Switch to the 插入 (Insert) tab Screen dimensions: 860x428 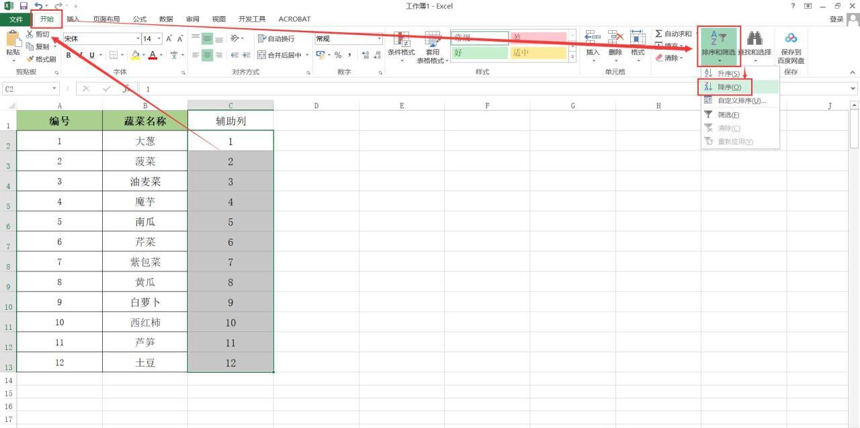[73, 19]
